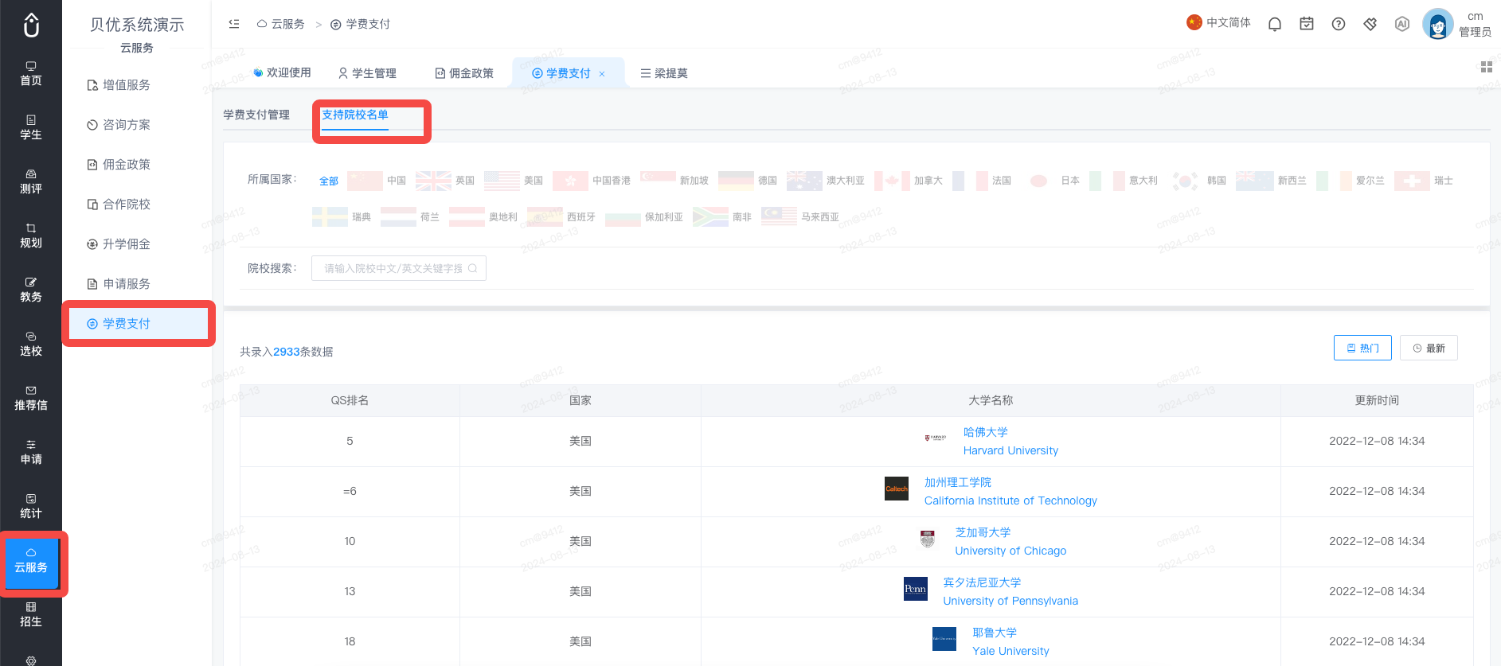Open 测评 in the left rail
The image size is (1501, 666).
tap(31, 181)
